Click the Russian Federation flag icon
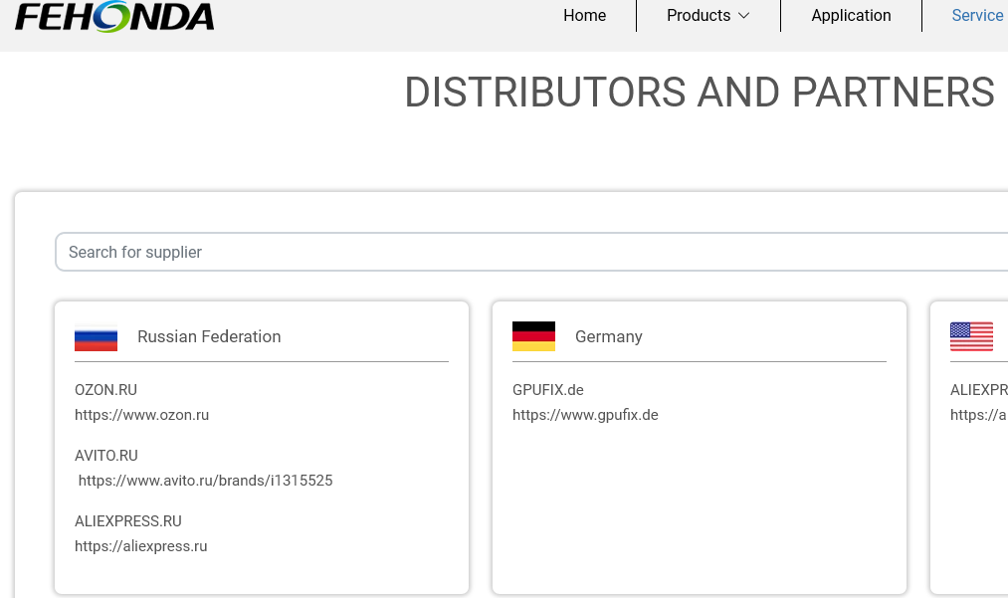The image size is (1008, 598). (x=96, y=337)
